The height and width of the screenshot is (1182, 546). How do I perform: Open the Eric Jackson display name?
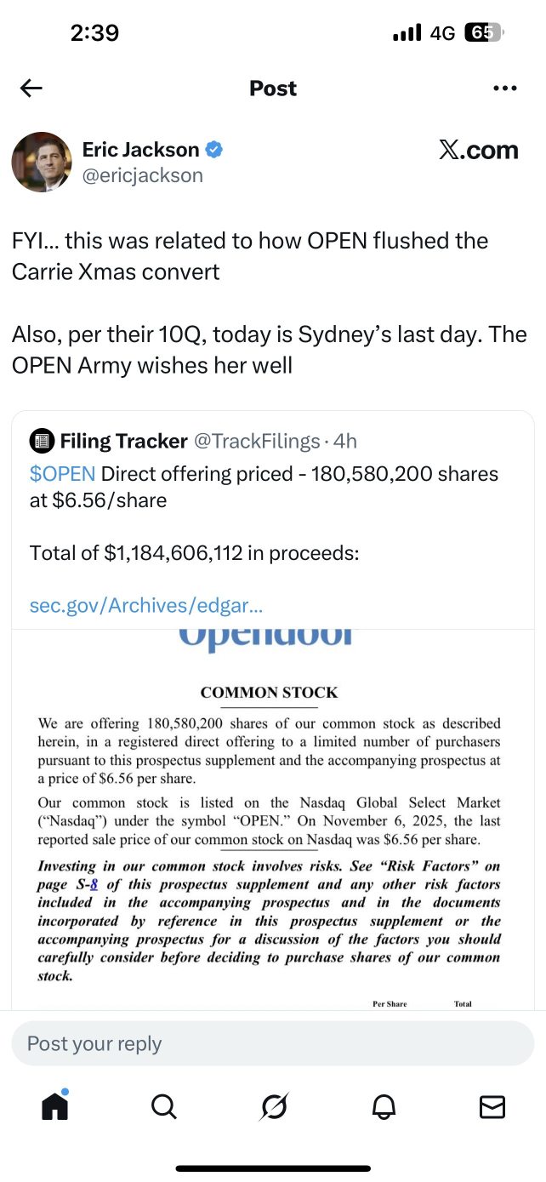point(140,150)
